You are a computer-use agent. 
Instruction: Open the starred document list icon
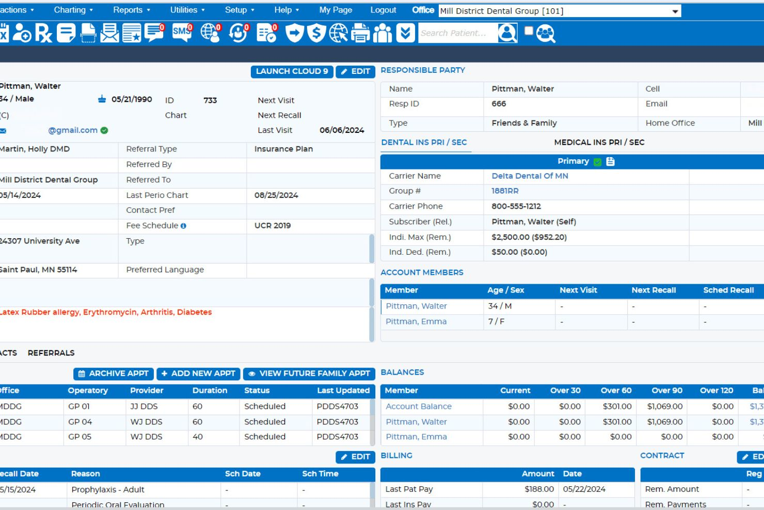pos(132,34)
